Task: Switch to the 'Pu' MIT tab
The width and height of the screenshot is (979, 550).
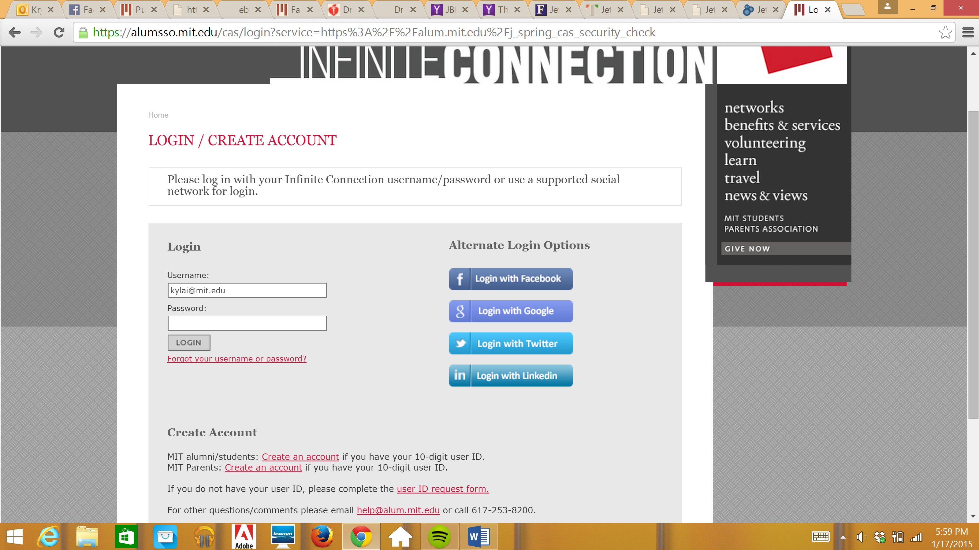Action: (139, 9)
